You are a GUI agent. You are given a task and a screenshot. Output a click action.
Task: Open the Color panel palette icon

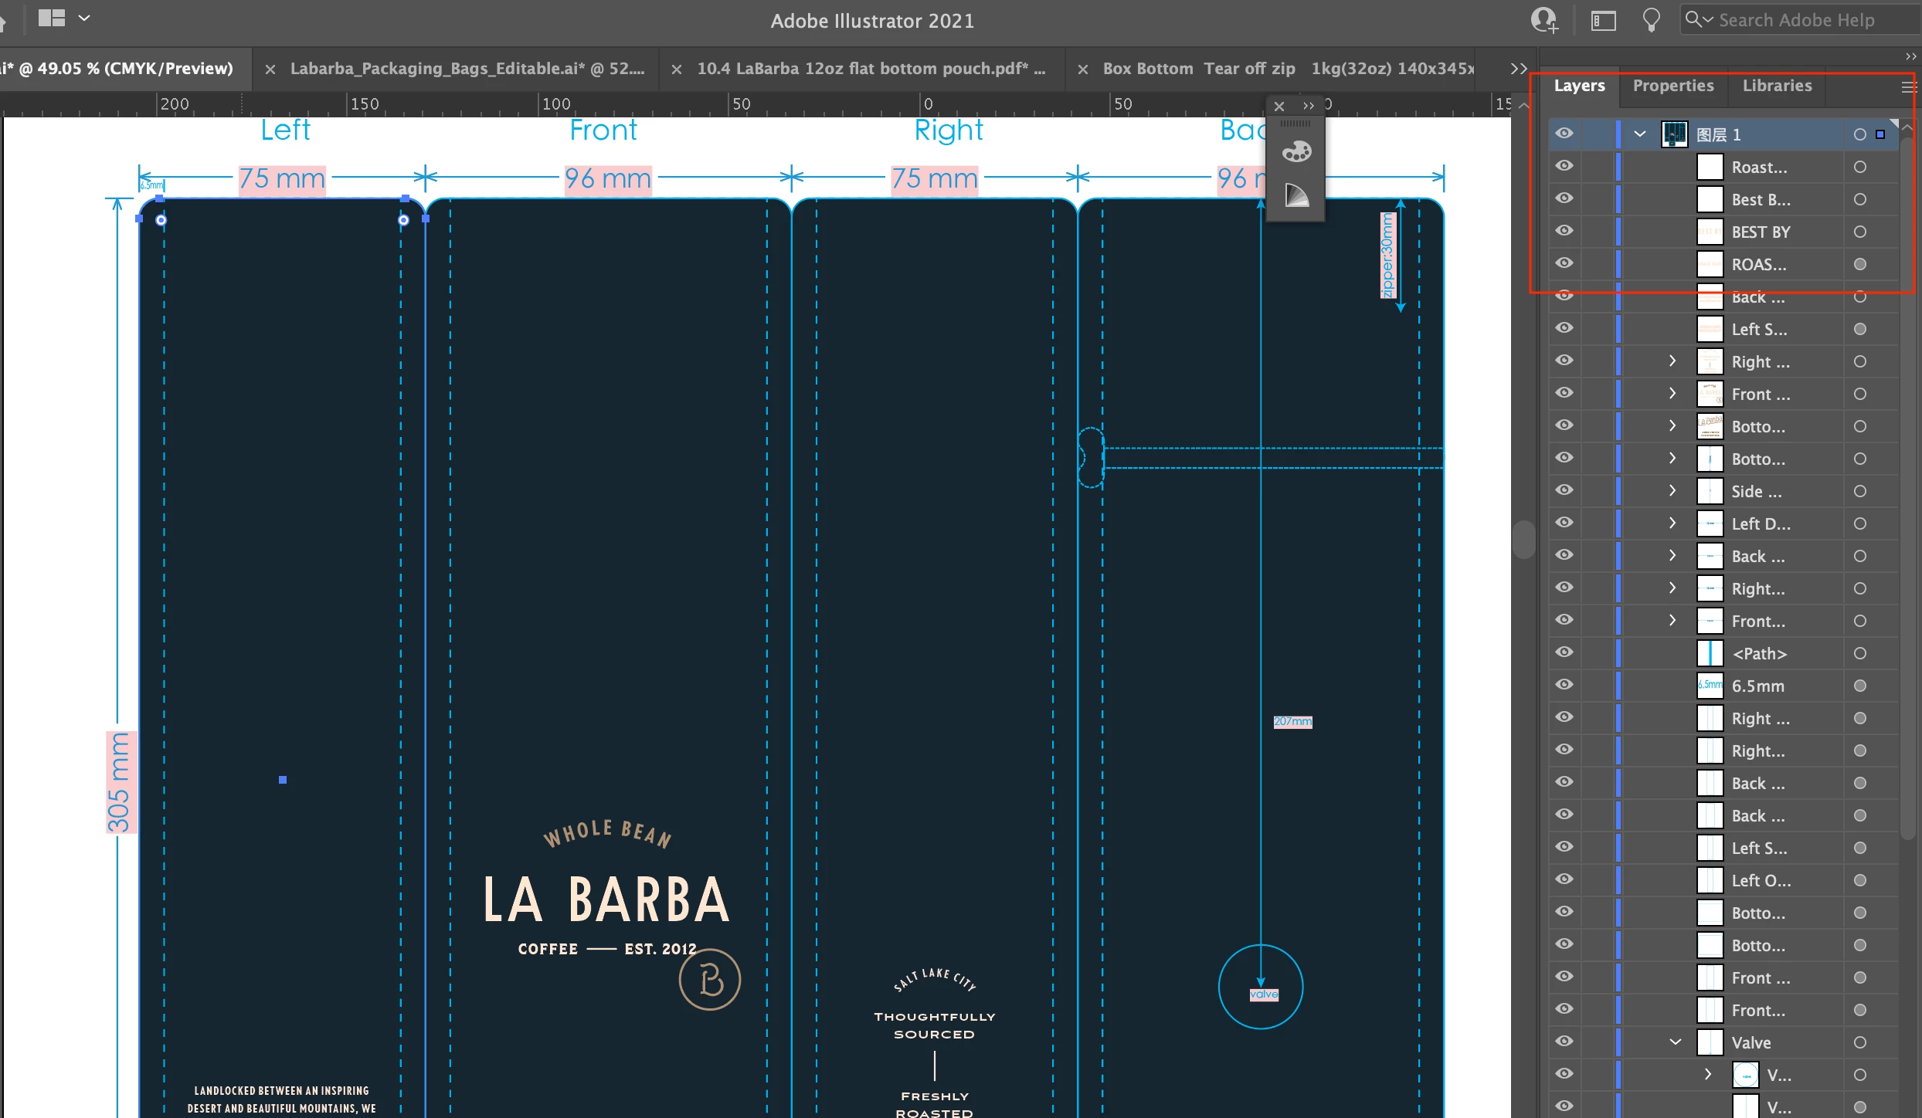(x=1296, y=151)
